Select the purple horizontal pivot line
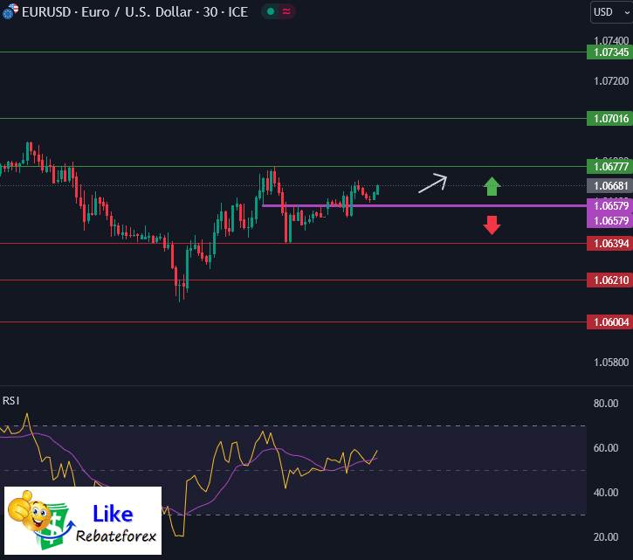The image size is (633, 560). click(x=423, y=205)
